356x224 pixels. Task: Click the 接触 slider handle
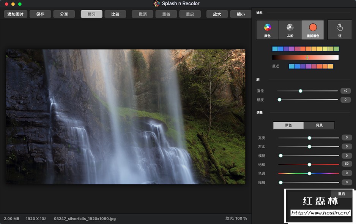[x=280, y=183]
